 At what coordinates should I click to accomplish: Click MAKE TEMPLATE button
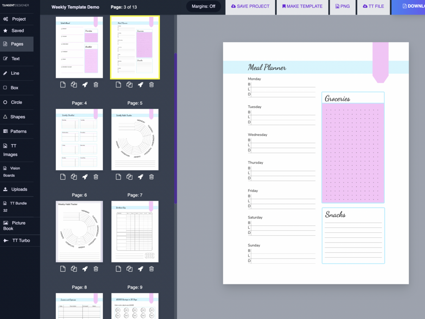point(302,6)
